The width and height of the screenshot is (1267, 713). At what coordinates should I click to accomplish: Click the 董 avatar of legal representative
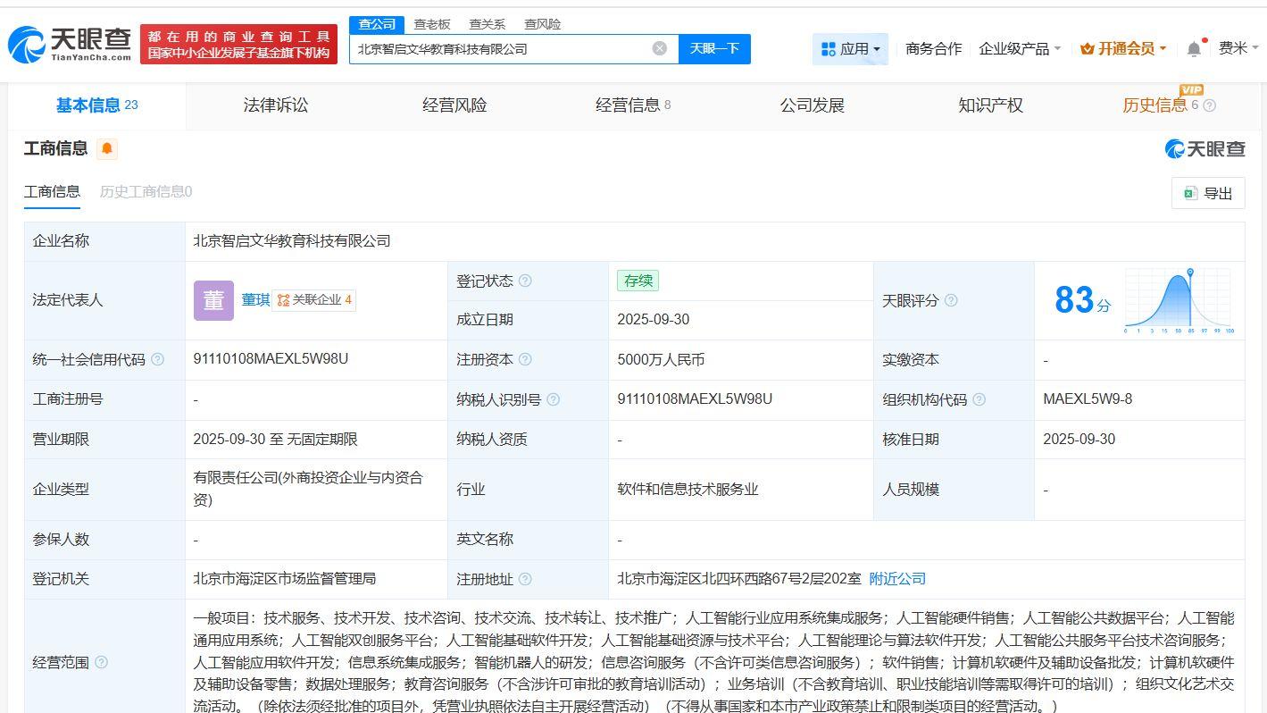(213, 300)
